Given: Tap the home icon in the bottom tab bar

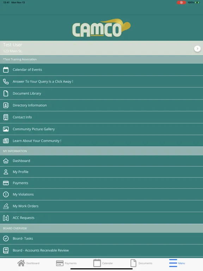Looking at the screenshot, I should 21,263.
